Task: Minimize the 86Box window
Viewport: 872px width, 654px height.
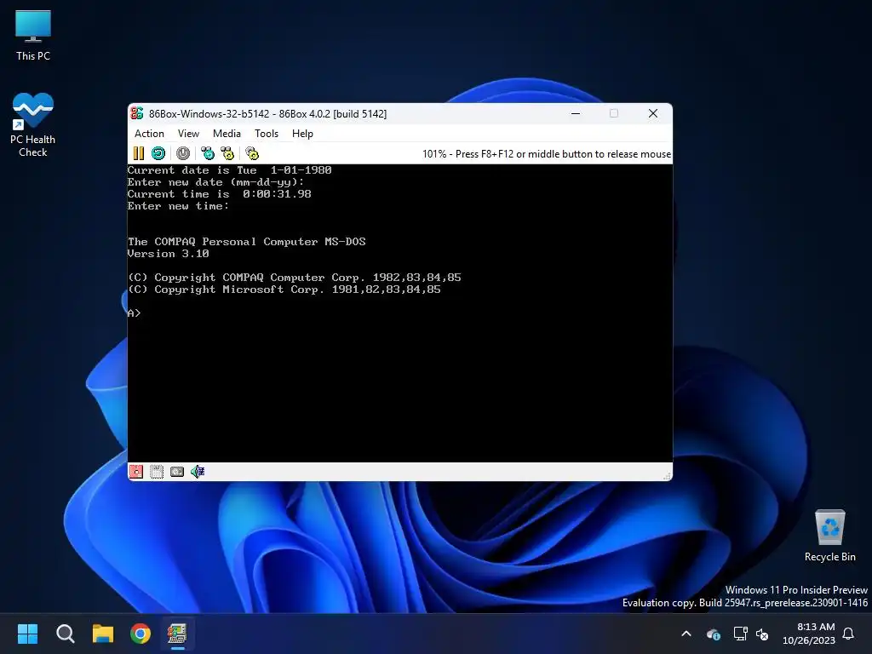Action: tap(576, 113)
